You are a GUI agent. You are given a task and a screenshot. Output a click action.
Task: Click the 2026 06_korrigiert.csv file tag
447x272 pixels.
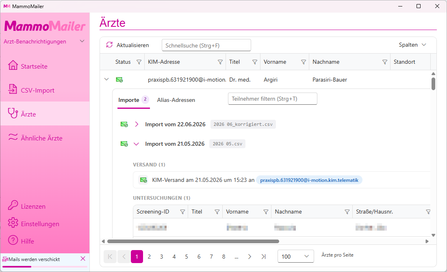coord(243,124)
